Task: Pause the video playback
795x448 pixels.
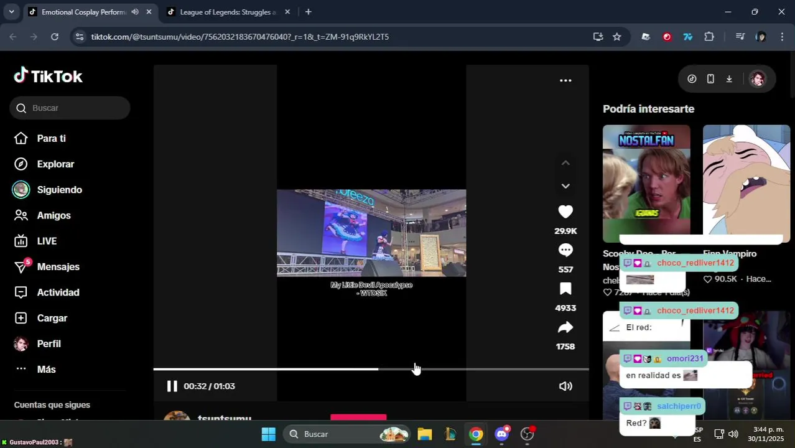Action: point(172,386)
